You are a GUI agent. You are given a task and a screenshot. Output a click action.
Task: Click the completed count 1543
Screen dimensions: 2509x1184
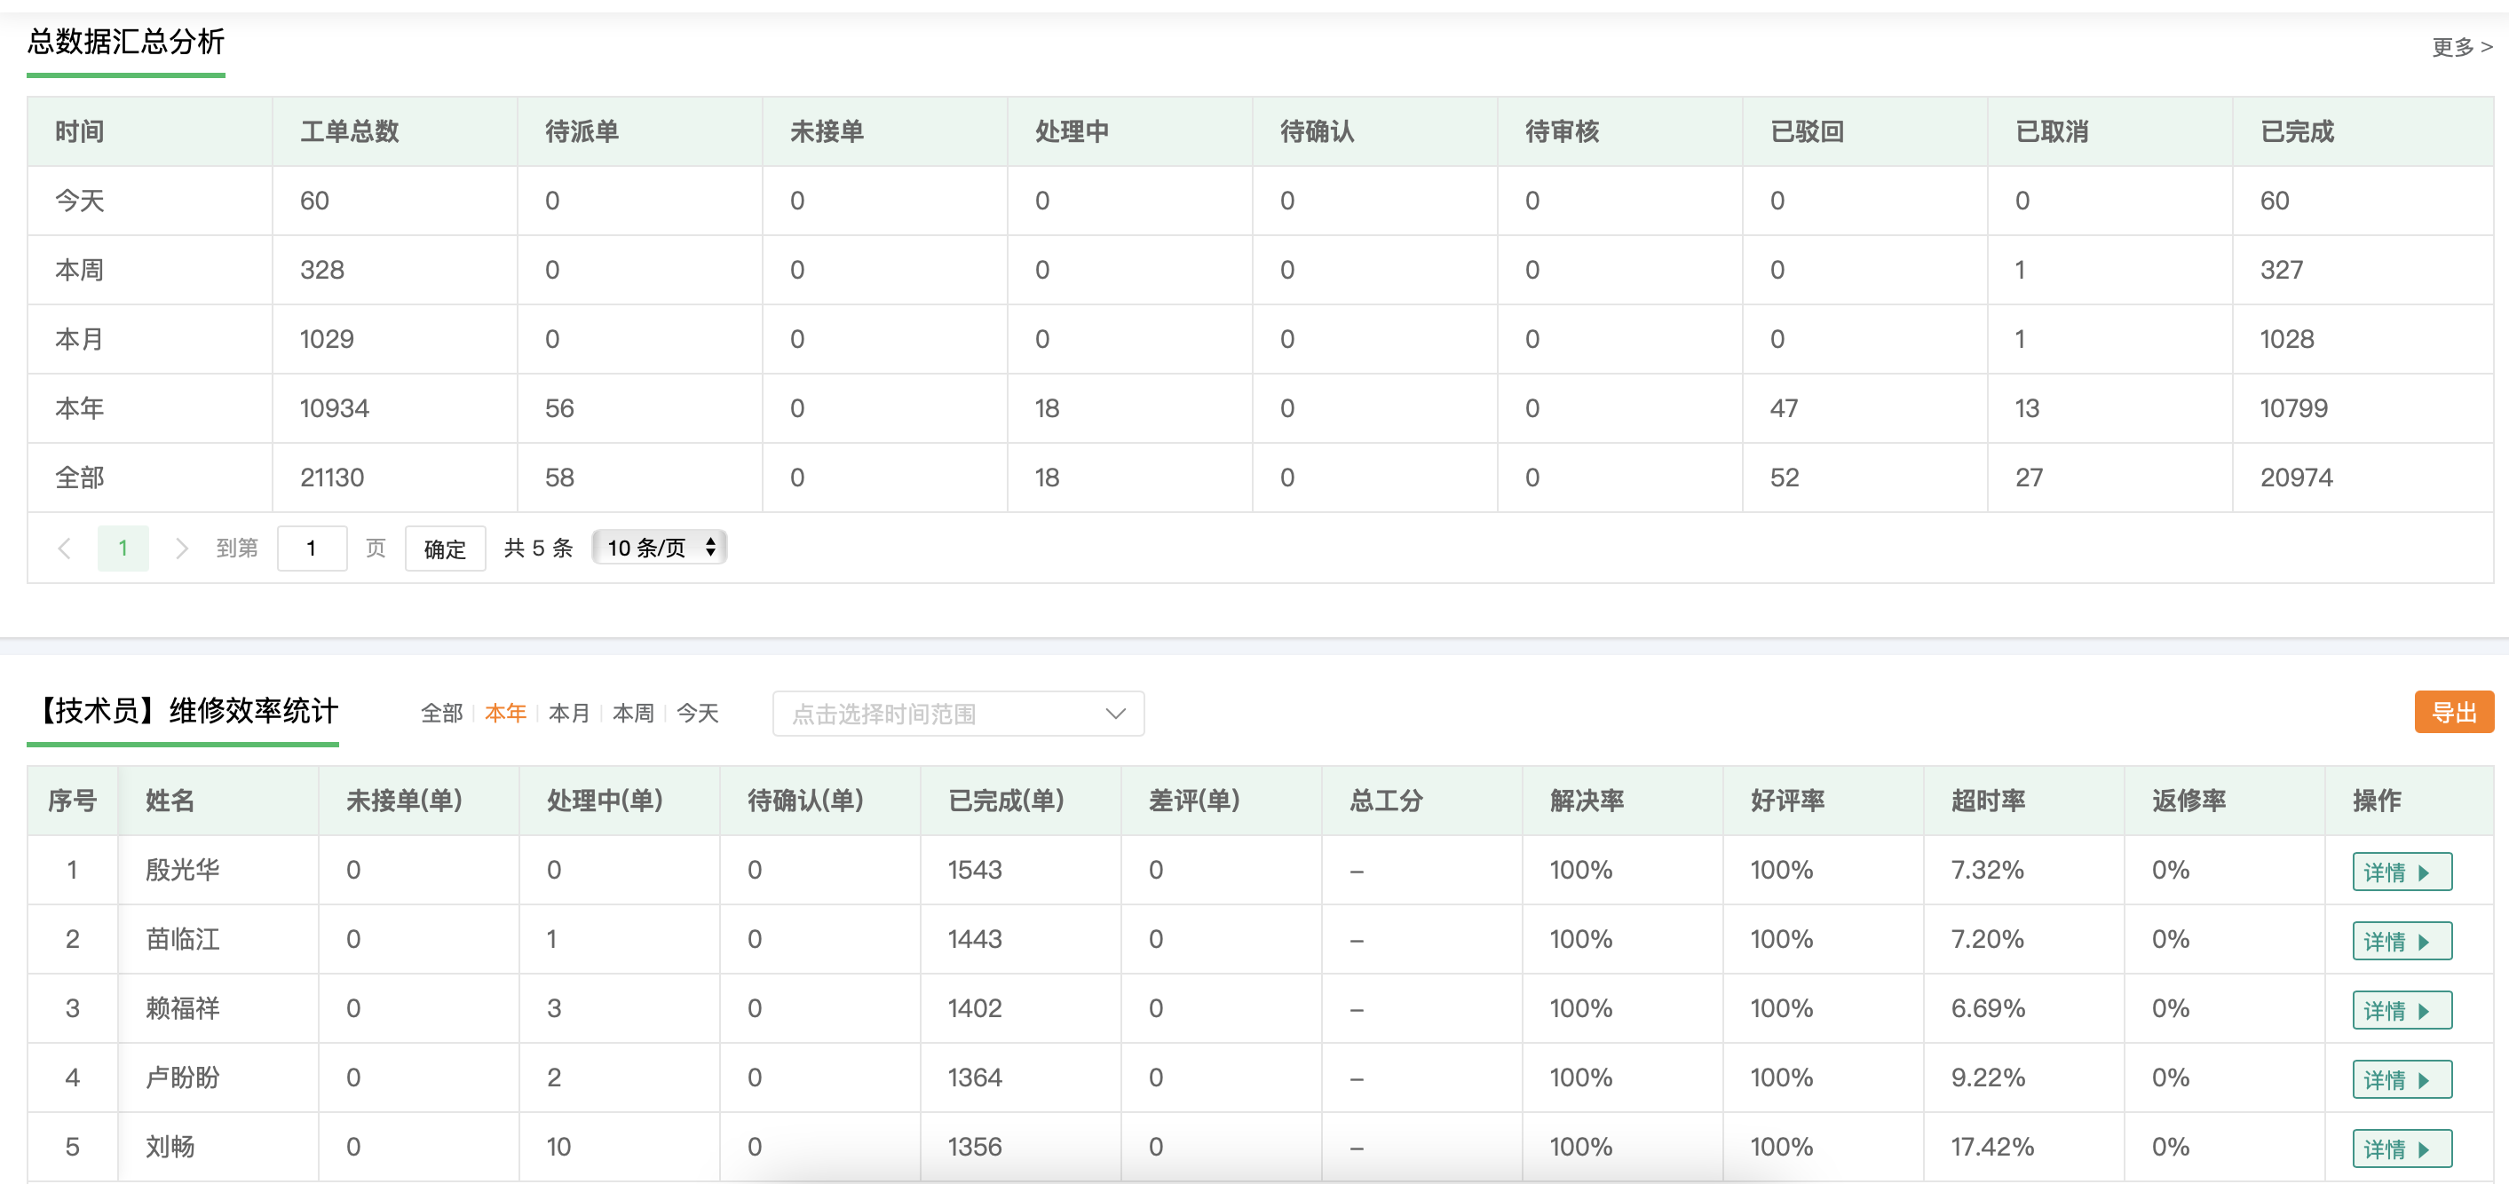point(975,870)
